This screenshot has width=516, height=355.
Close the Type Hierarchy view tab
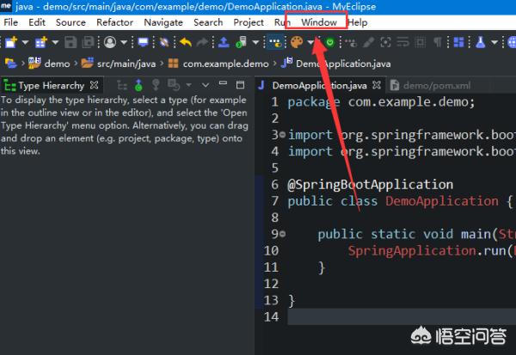point(95,85)
